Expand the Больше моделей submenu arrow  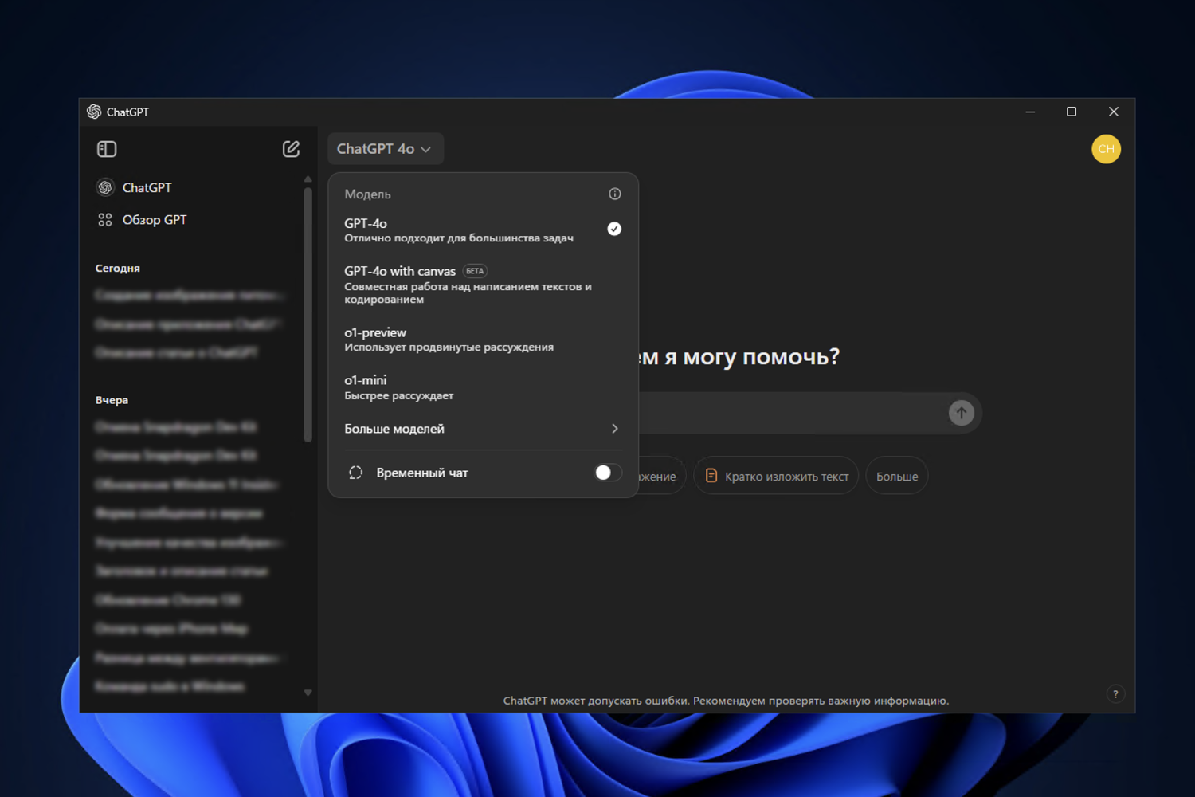614,429
